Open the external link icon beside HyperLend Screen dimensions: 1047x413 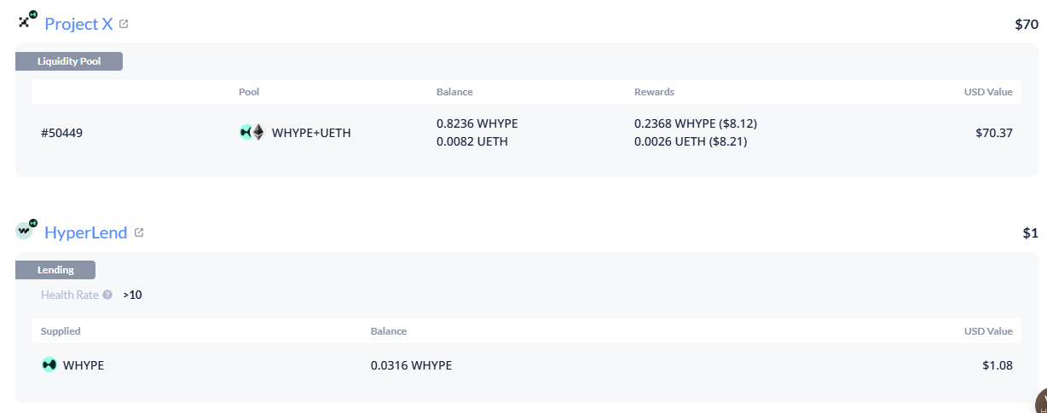(x=139, y=232)
